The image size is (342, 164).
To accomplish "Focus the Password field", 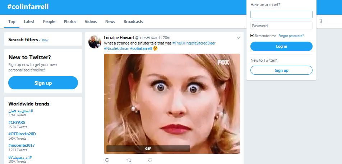I will tap(281, 26).
